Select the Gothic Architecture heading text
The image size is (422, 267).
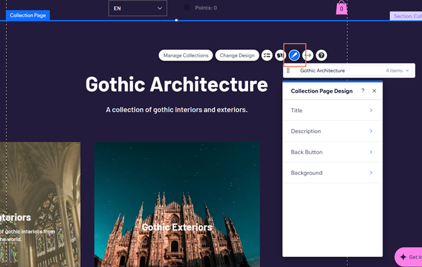click(x=177, y=85)
